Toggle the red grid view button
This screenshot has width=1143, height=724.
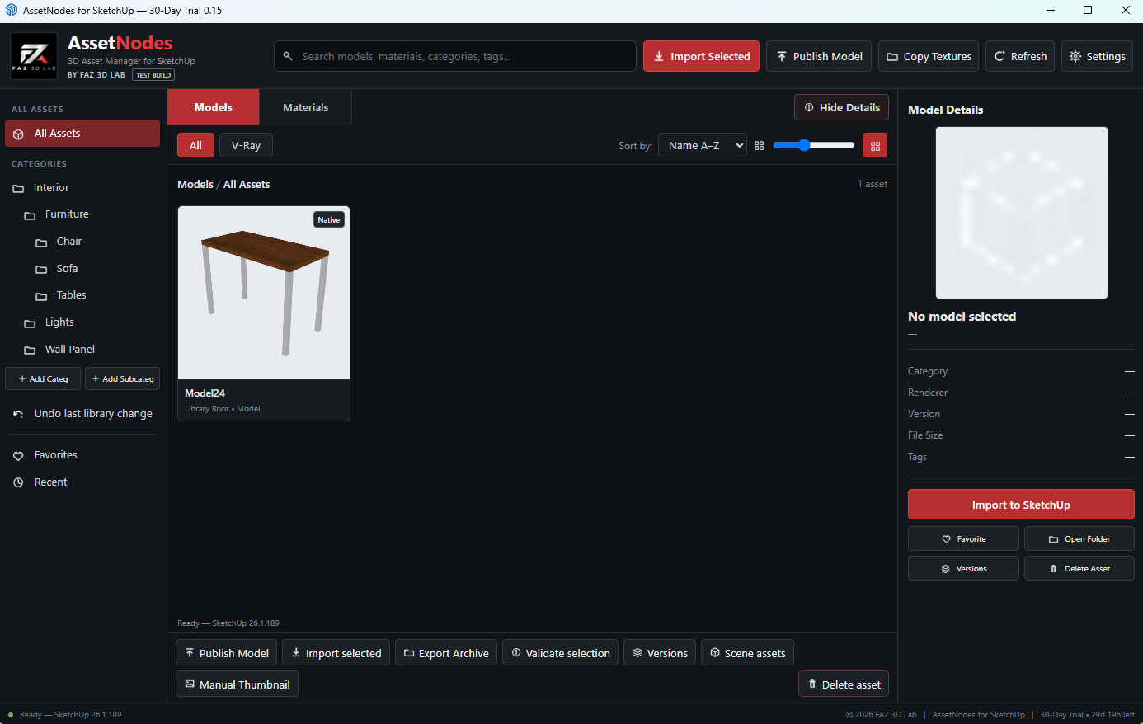(875, 146)
